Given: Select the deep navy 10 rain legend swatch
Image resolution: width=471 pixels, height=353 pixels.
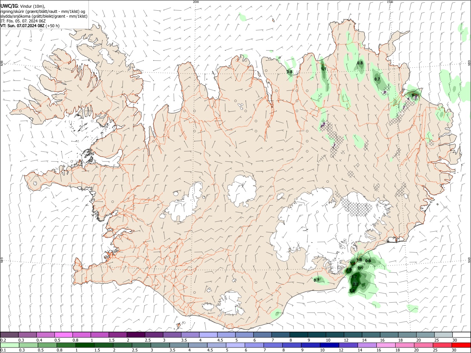Looking at the screenshot, I should point(329,345).
